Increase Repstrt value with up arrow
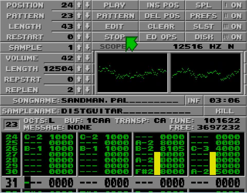 tap(79, 79)
